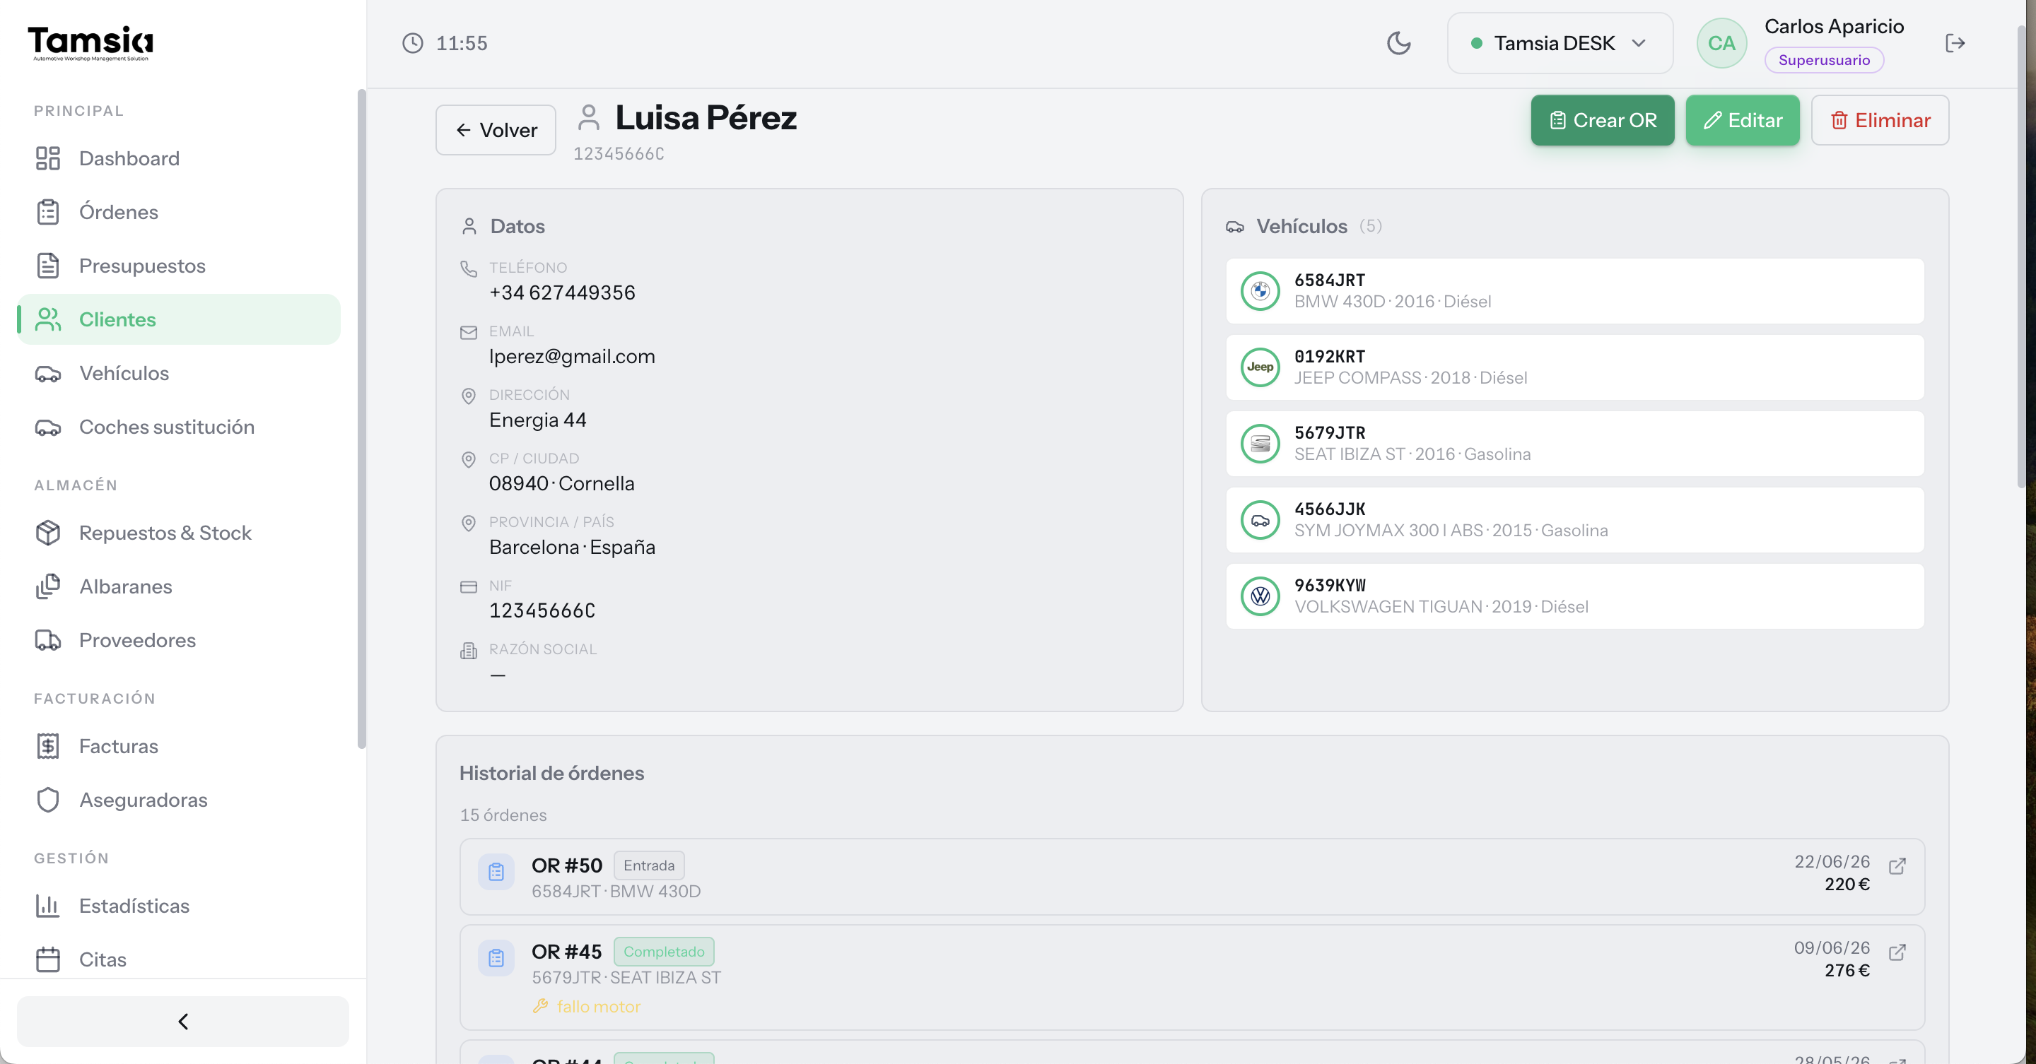Screen dimensions: 2036x1064
Task: Open the JEEP COMPASS vehicle row
Action: point(1574,367)
